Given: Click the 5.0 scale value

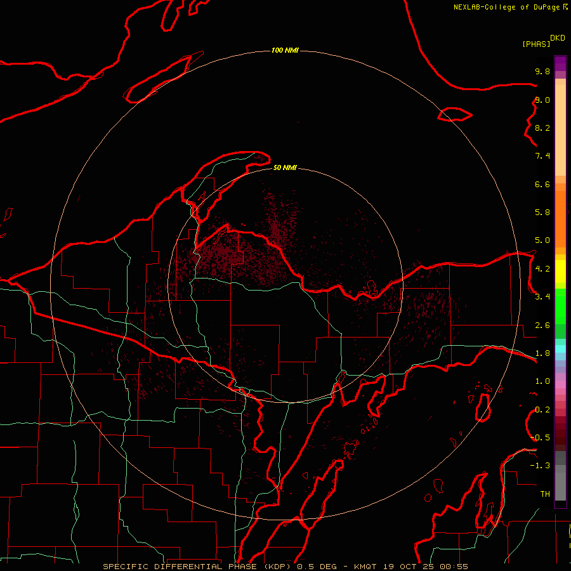Looking at the screenshot, I should [542, 240].
